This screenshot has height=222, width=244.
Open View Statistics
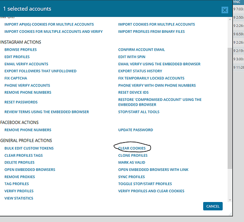click(19, 198)
